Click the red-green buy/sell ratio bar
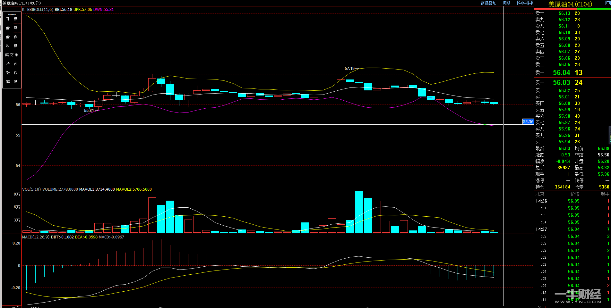Viewport: 611px width, 308px height. click(572, 9)
